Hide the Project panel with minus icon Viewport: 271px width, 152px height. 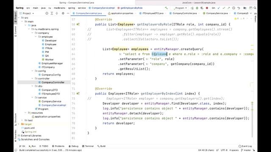tap(68, 13)
